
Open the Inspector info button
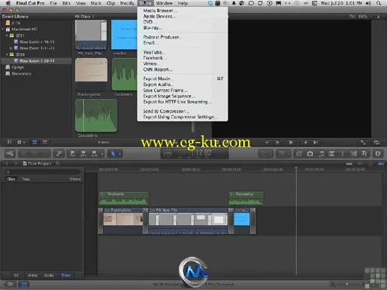(378, 153)
